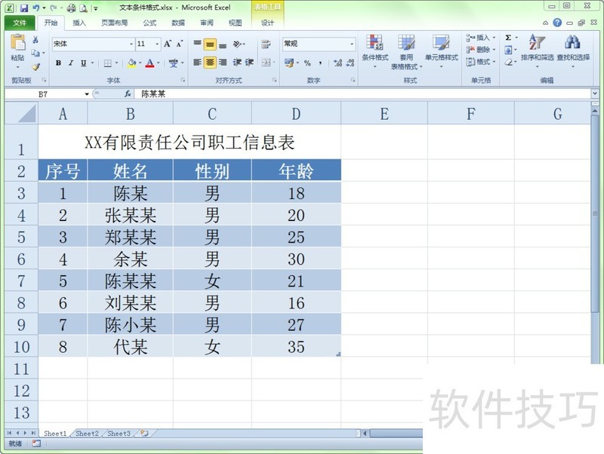Screen dimensions: 604x454
Task: Click the Insert Function fx icon
Action: pos(128,94)
